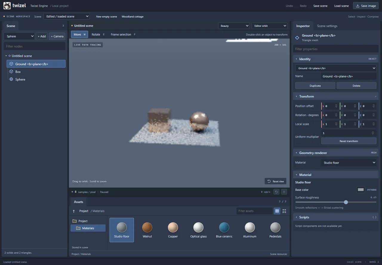Image resolution: width=382 pixels, height=265 pixels.
Task: Click the globe icon beside Sphere node
Action: click(x=11, y=79)
